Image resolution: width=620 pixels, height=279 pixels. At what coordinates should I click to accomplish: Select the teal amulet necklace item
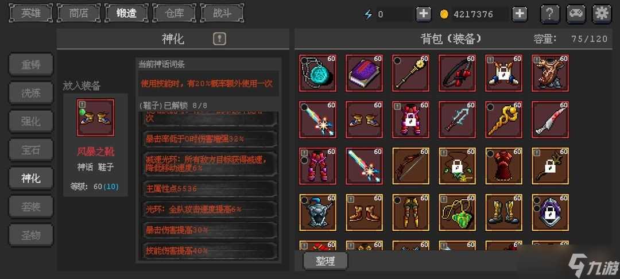(x=317, y=73)
